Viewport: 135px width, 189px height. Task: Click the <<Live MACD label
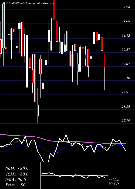(x=114, y=182)
